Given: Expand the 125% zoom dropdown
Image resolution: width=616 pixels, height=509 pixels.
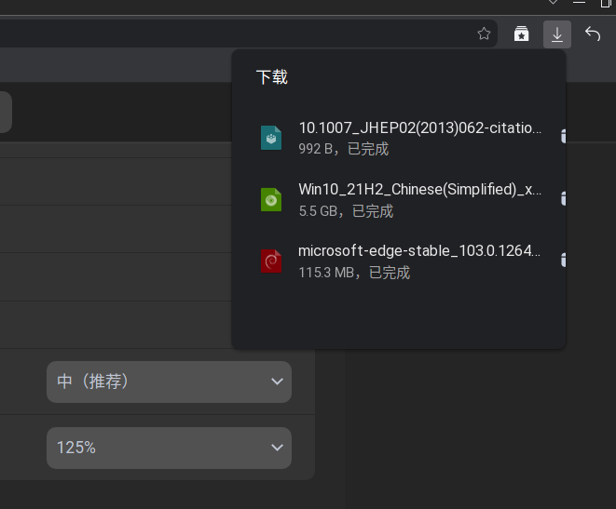Looking at the screenshot, I should coord(169,448).
